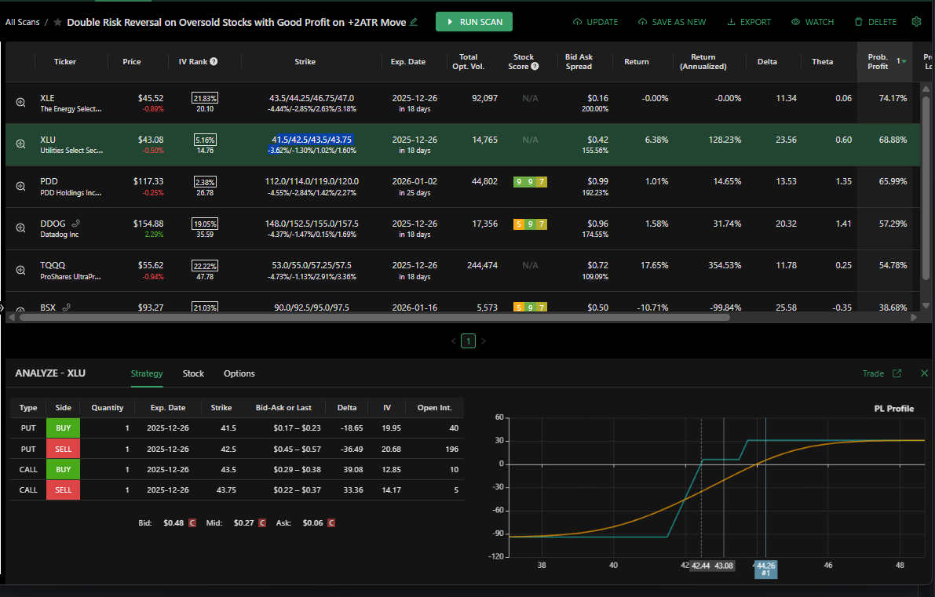Click the magnifier icon in the XLE row
This screenshot has height=597, width=935.
(x=21, y=103)
